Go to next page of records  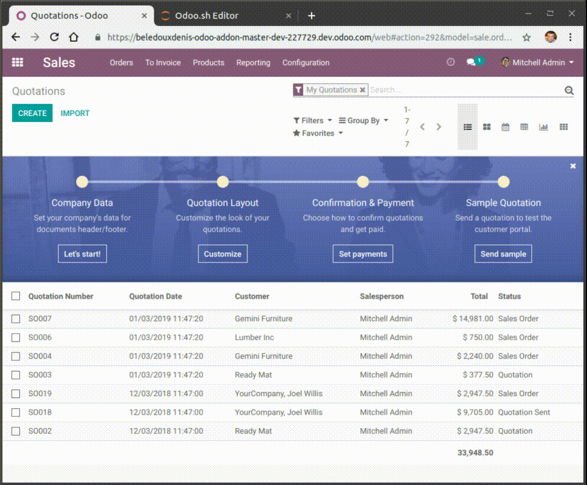click(439, 127)
